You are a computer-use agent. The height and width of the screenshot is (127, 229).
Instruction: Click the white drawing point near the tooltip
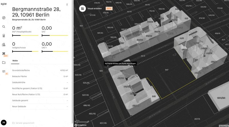132,67
